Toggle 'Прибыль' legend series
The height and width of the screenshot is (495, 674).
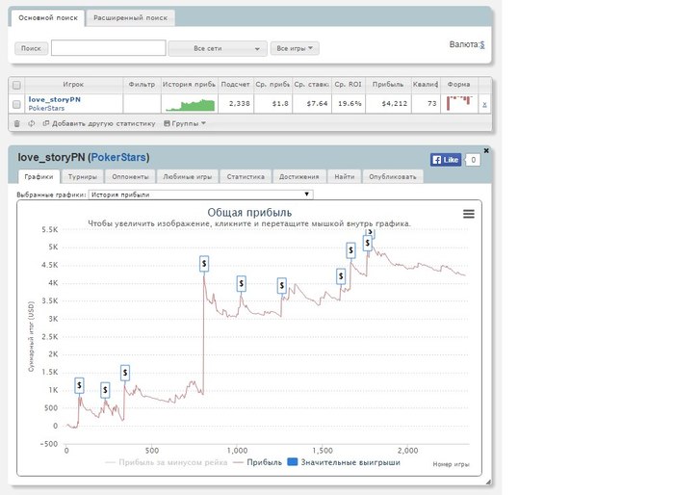pos(257,462)
